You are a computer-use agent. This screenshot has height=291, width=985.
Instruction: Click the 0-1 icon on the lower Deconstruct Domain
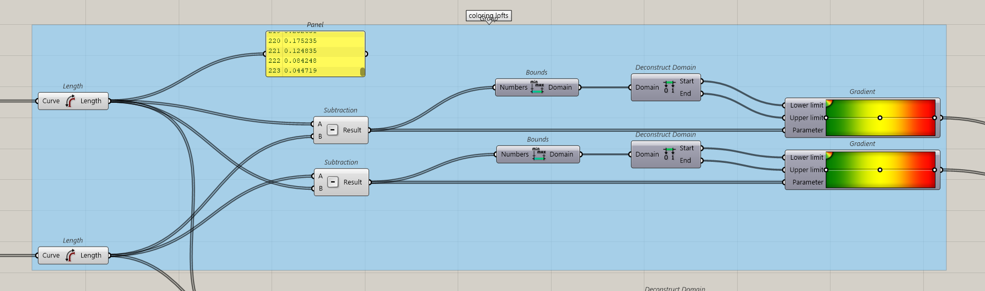(x=669, y=154)
